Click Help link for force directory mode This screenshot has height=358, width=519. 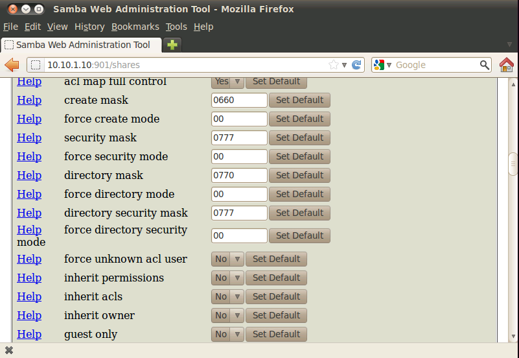[x=29, y=194]
